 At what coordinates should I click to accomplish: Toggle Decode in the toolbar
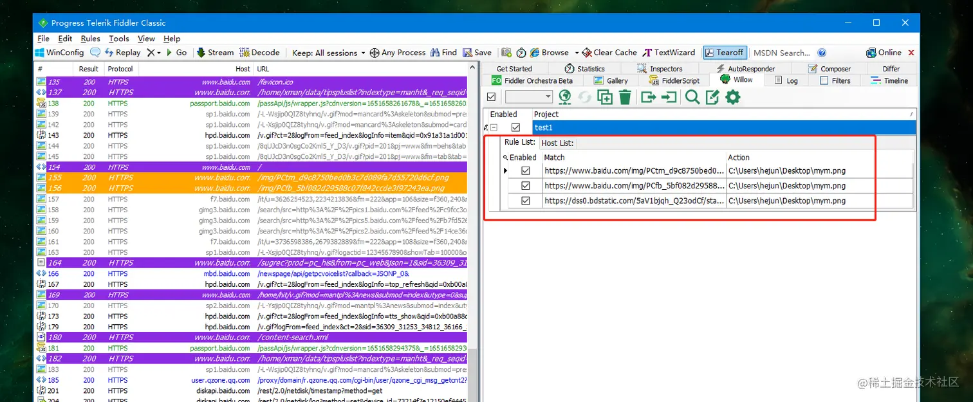(259, 53)
